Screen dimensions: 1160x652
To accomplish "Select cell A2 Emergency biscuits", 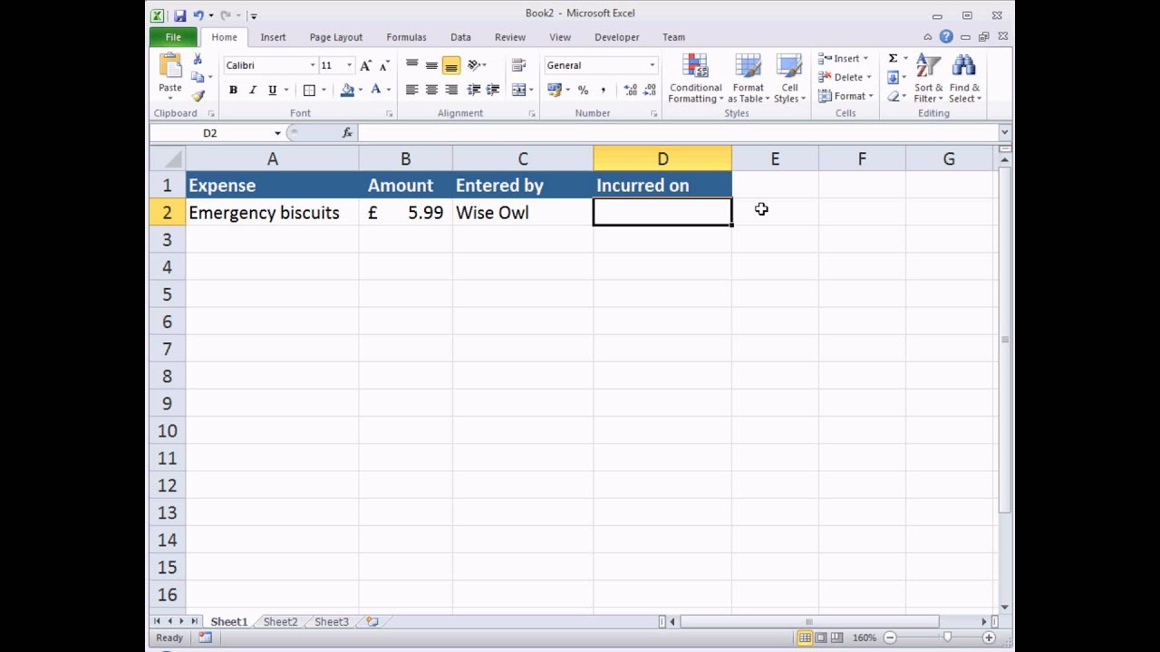I will pos(272,213).
